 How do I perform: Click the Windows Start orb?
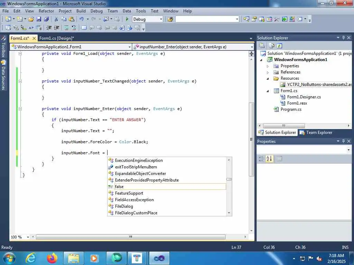pyautogui.click(x=9, y=258)
